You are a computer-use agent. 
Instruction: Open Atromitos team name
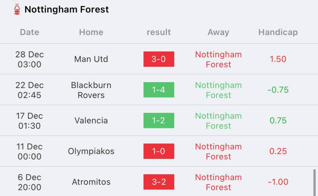coord(91,182)
